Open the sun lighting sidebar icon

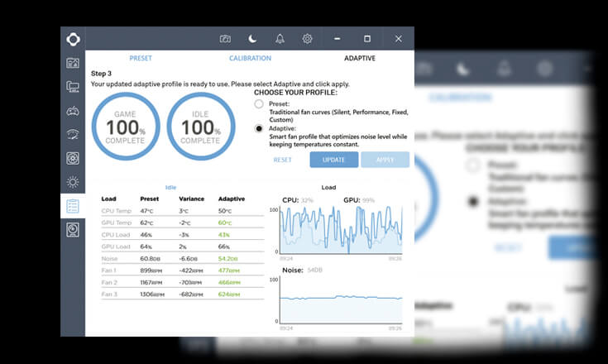click(73, 182)
